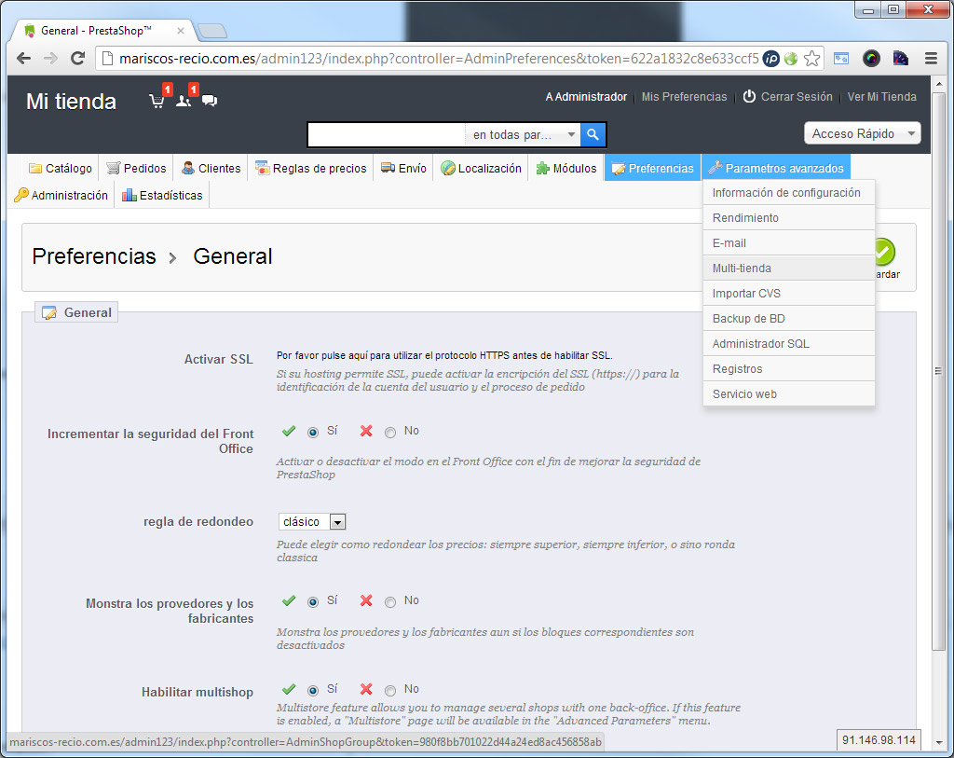Select No for Habilitar multishop
The width and height of the screenshot is (954, 758).
click(x=390, y=691)
